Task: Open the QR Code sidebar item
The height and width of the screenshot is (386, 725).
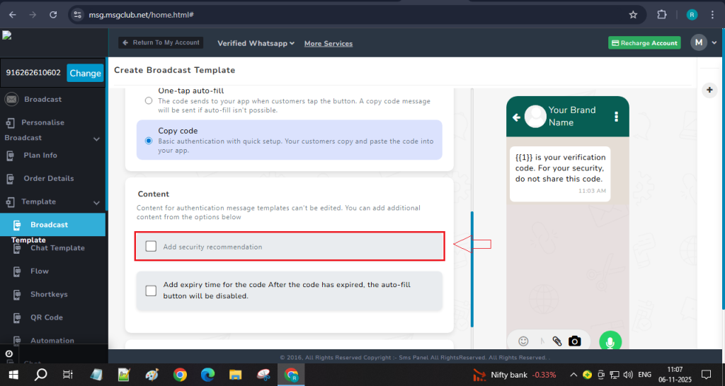Action: (46, 317)
